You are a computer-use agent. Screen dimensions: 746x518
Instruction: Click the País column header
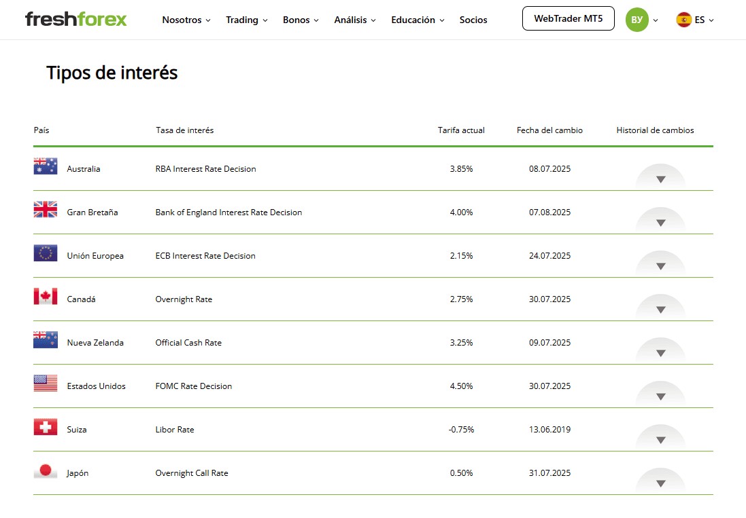point(41,130)
